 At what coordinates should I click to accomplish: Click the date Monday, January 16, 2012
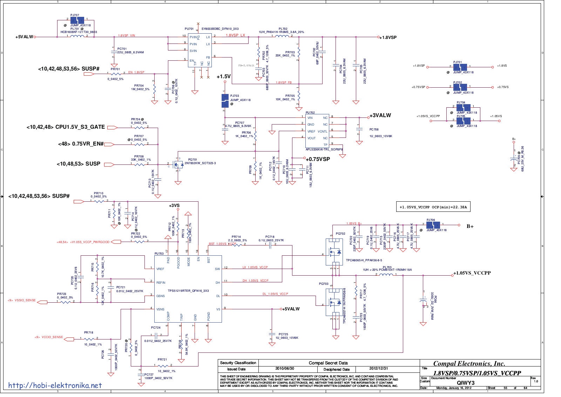click(x=454, y=388)
